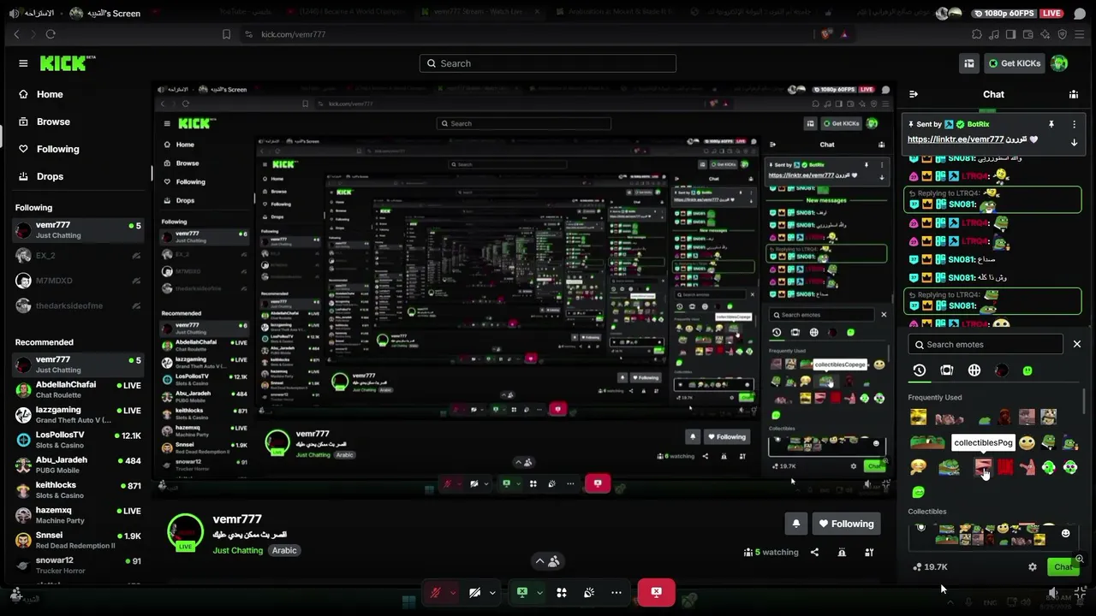
Task: Toggle the Following heart button
Action: 846,524
